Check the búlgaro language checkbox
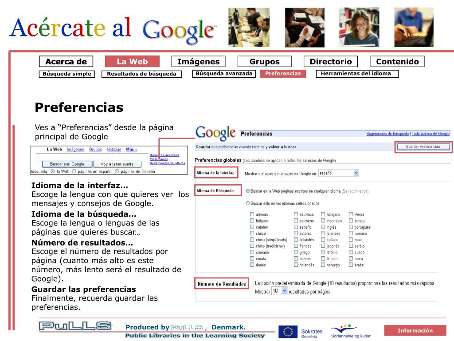 (x=252, y=221)
